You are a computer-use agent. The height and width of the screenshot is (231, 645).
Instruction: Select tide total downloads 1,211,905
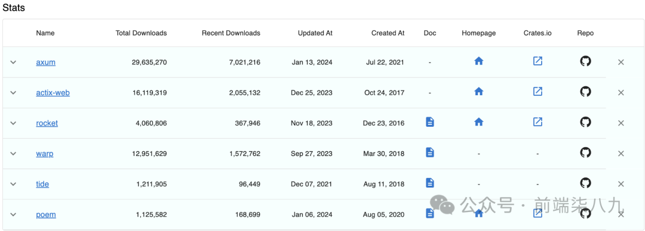152,184
